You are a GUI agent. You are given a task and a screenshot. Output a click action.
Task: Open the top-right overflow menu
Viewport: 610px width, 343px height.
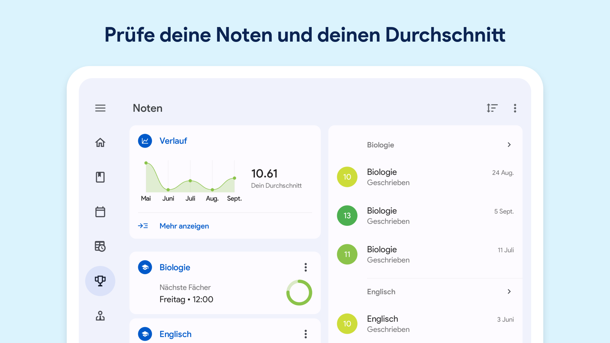[x=515, y=108]
